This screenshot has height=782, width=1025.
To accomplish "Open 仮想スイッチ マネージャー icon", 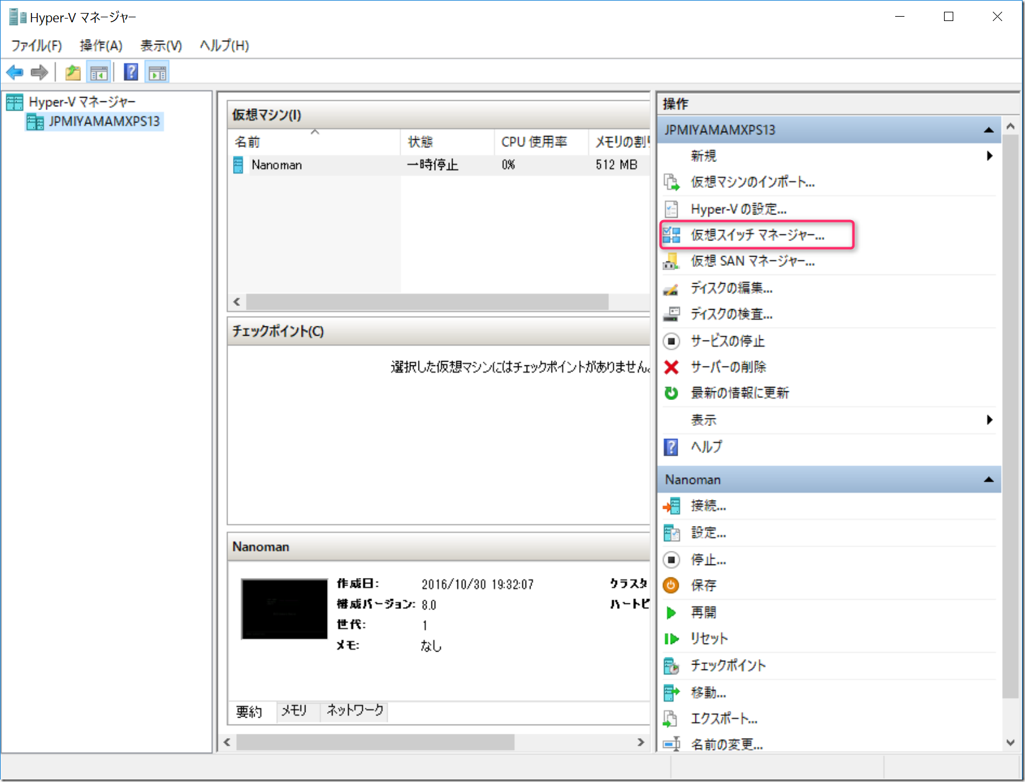I will click(671, 235).
